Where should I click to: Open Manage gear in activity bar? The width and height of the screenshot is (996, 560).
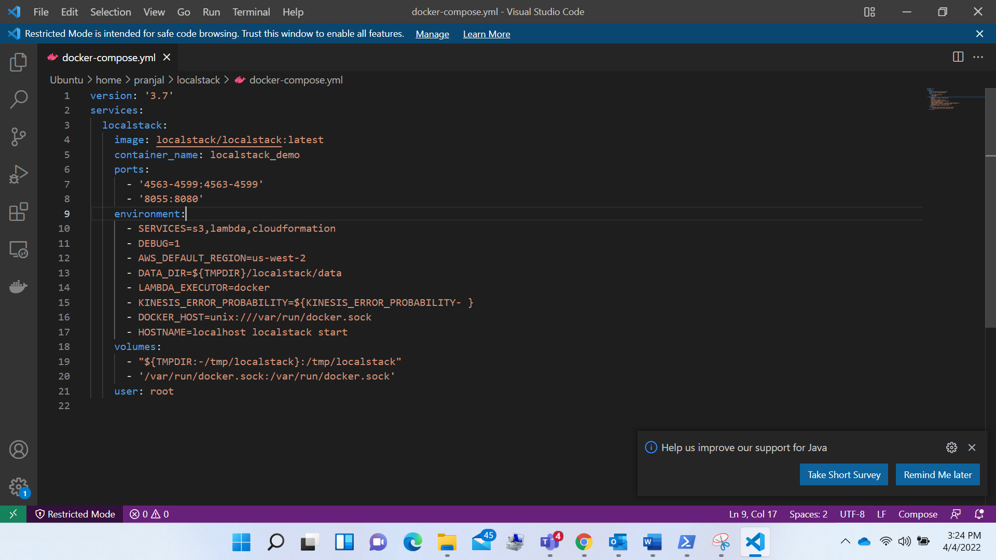[19, 486]
